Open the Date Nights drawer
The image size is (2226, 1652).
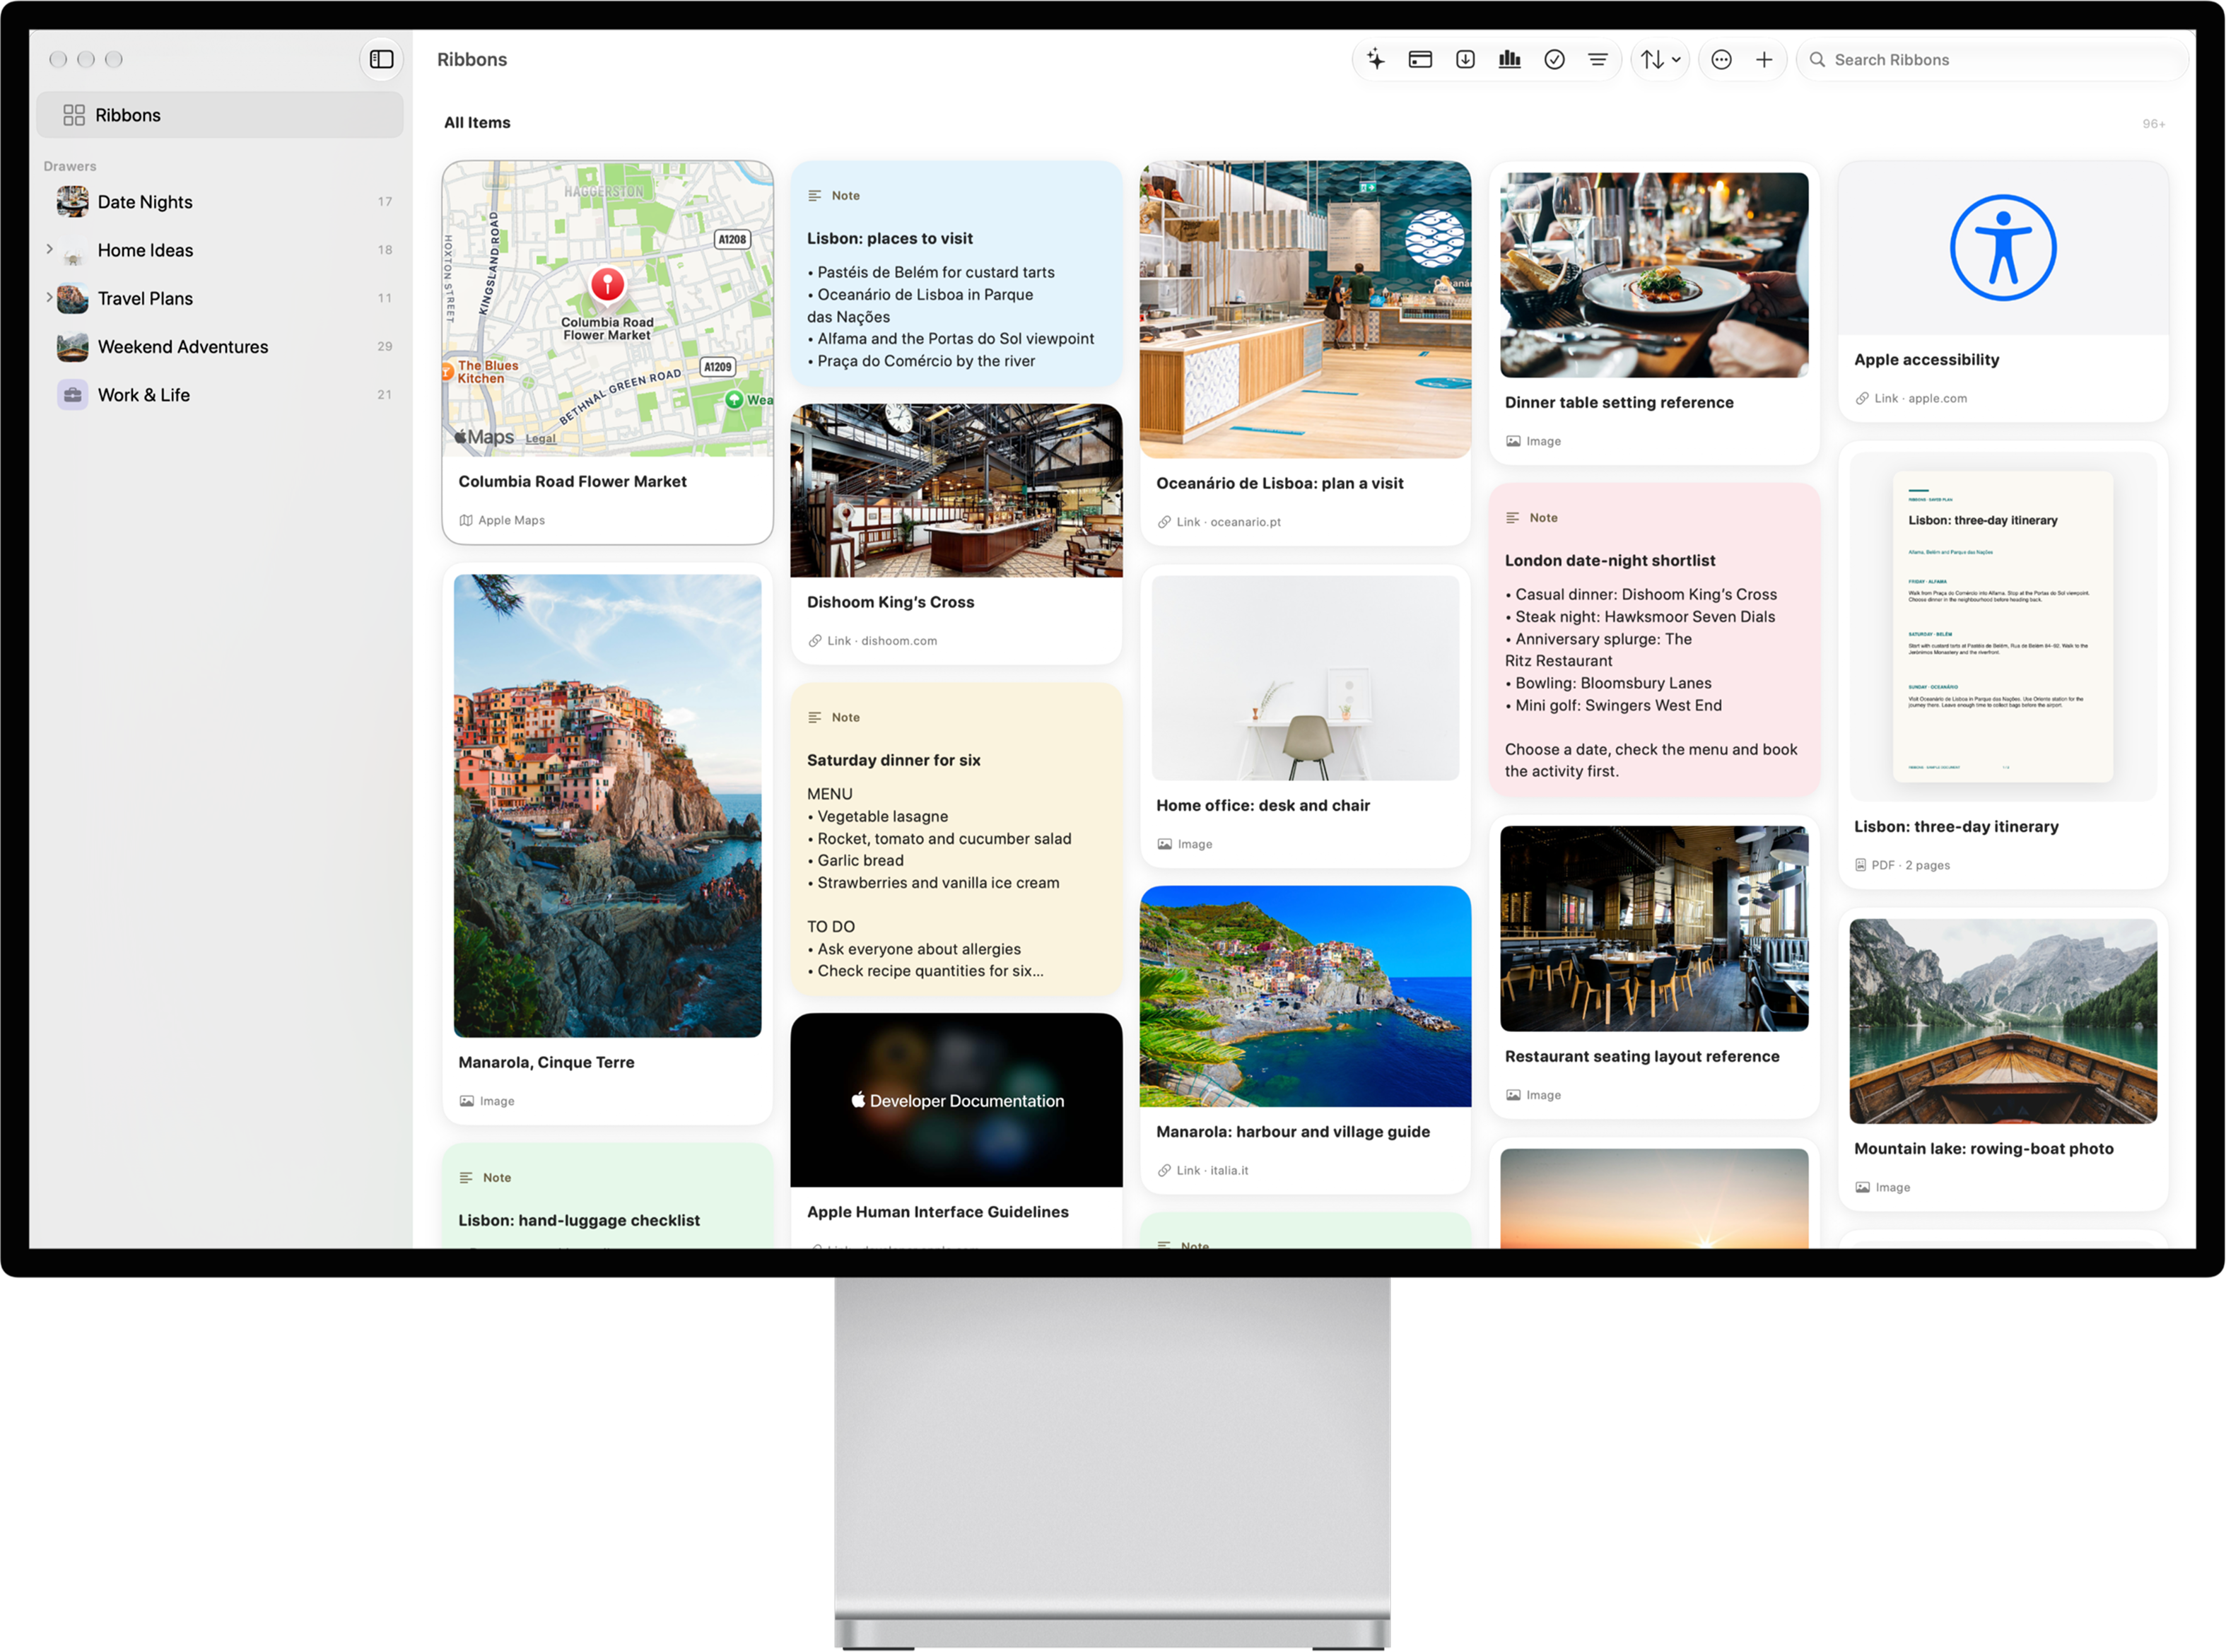(220, 202)
